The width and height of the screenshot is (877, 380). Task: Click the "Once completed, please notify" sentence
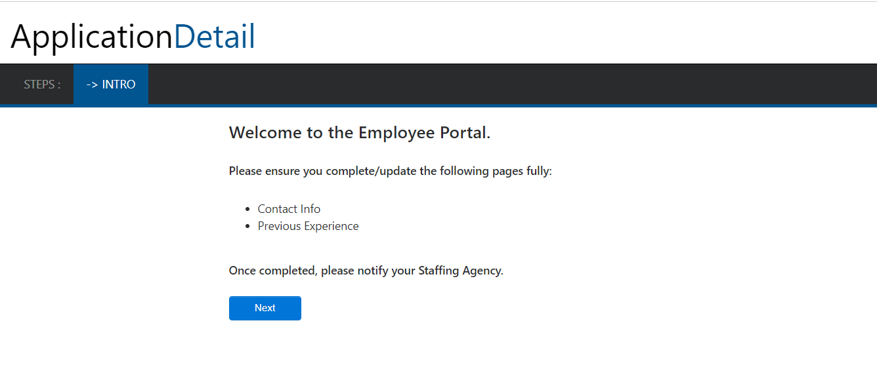[x=366, y=271]
